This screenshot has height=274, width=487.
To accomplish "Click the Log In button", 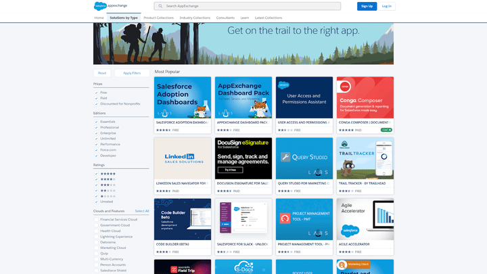I will point(387,6).
